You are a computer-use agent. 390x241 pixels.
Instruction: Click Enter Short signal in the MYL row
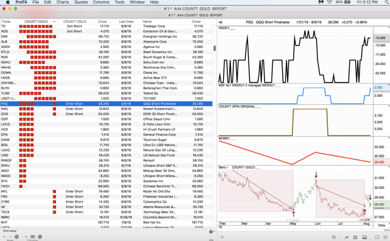pos(74,191)
